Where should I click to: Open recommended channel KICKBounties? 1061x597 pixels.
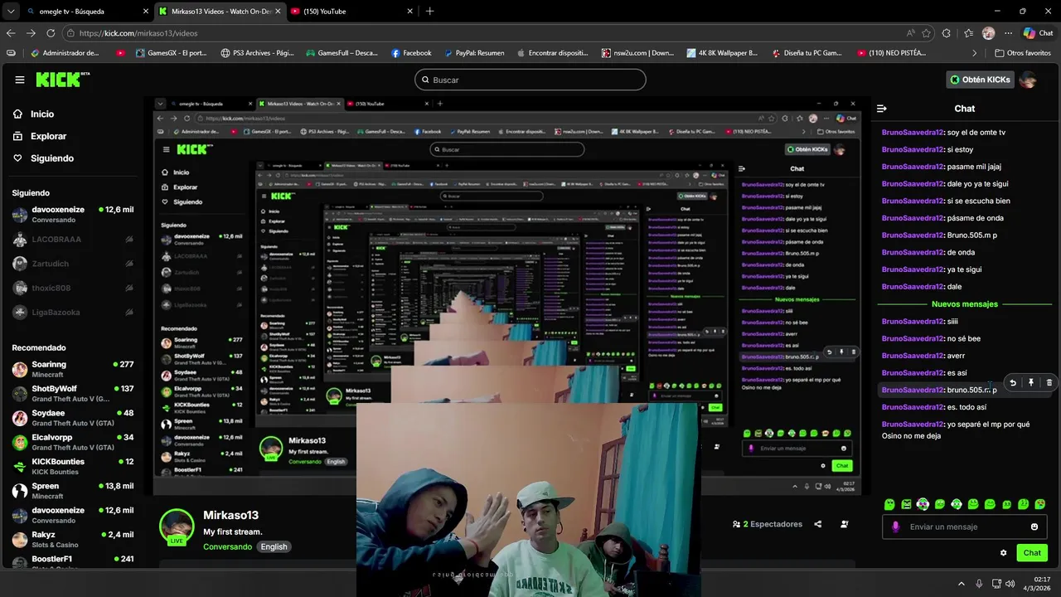click(x=73, y=466)
